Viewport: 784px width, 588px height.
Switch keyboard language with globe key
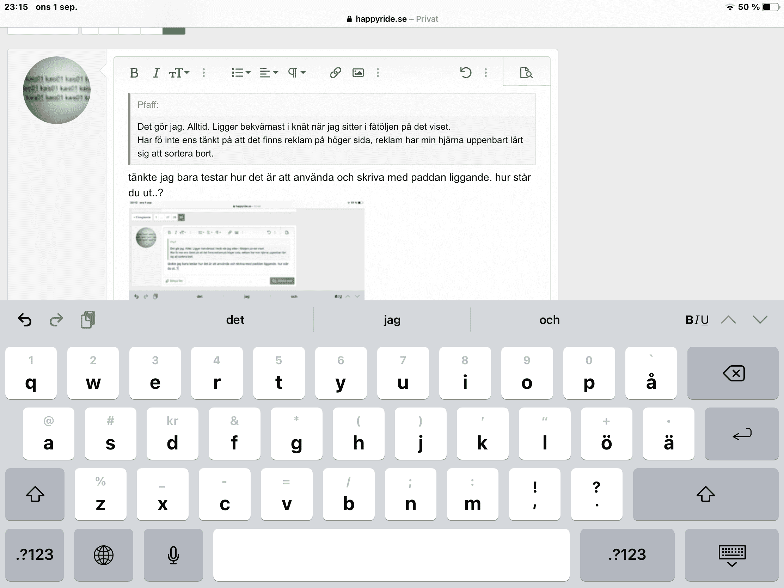104,555
